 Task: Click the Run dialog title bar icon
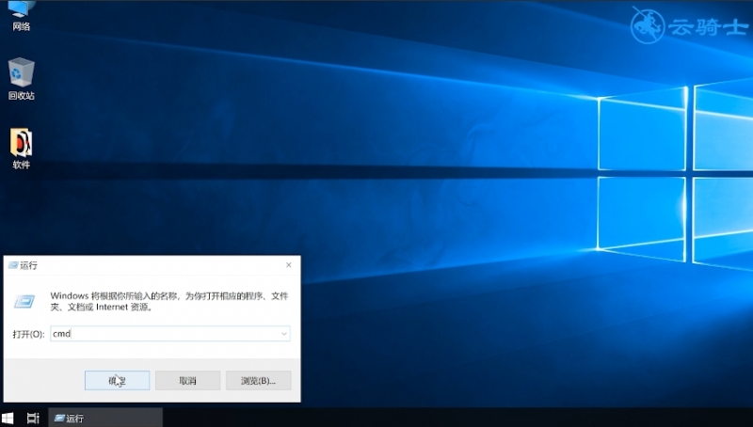coord(13,265)
